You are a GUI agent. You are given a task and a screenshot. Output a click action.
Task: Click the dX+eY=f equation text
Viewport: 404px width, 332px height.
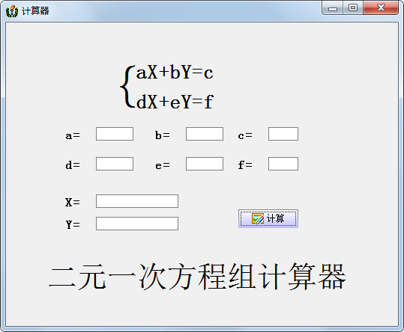(x=175, y=102)
